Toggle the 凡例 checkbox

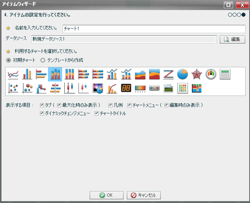[x=110, y=105]
